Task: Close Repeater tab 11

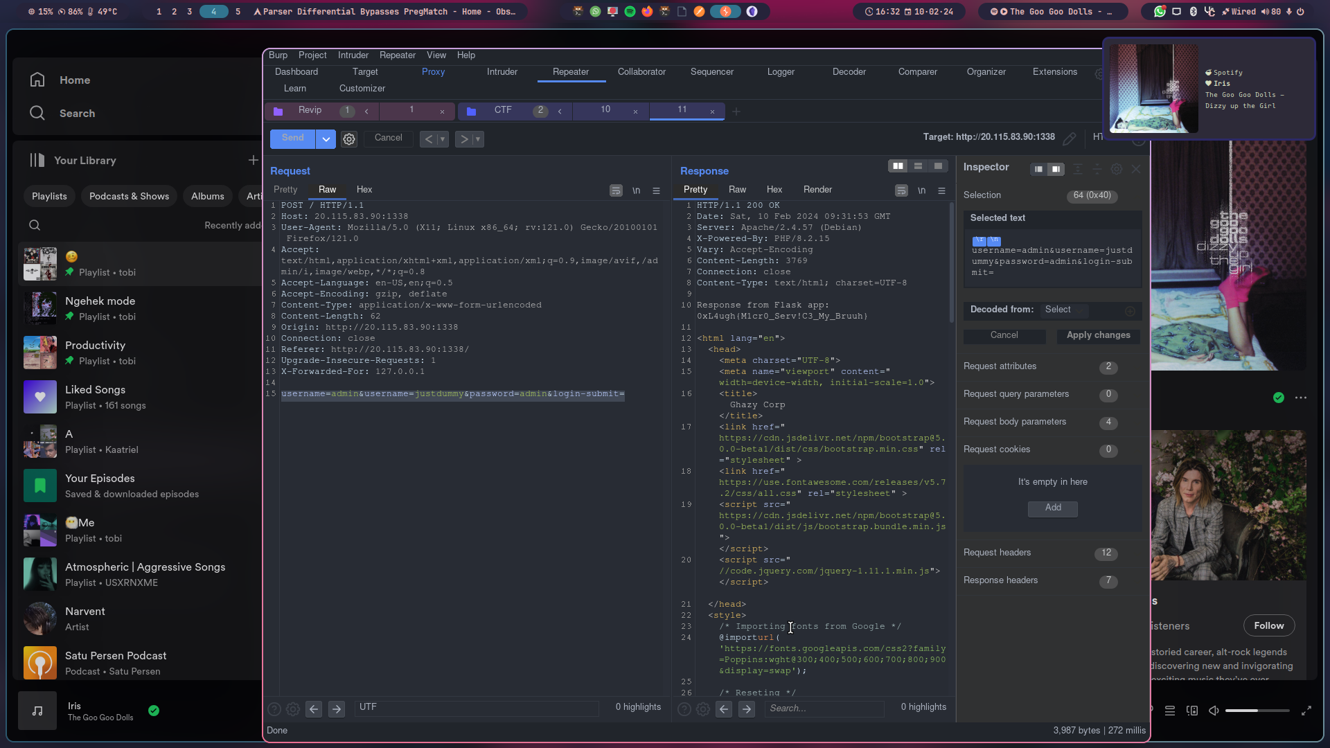Action: coord(712,112)
